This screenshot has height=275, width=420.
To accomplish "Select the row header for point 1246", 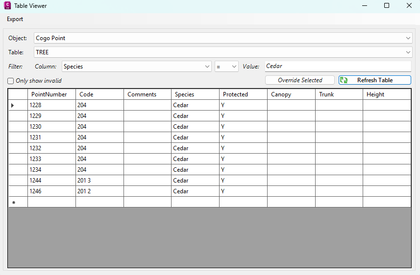I will (18, 191).
